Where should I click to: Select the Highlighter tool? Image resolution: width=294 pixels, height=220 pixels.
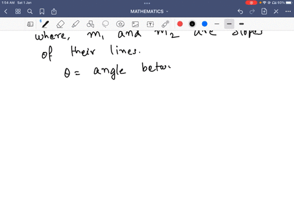coord(75,24)
